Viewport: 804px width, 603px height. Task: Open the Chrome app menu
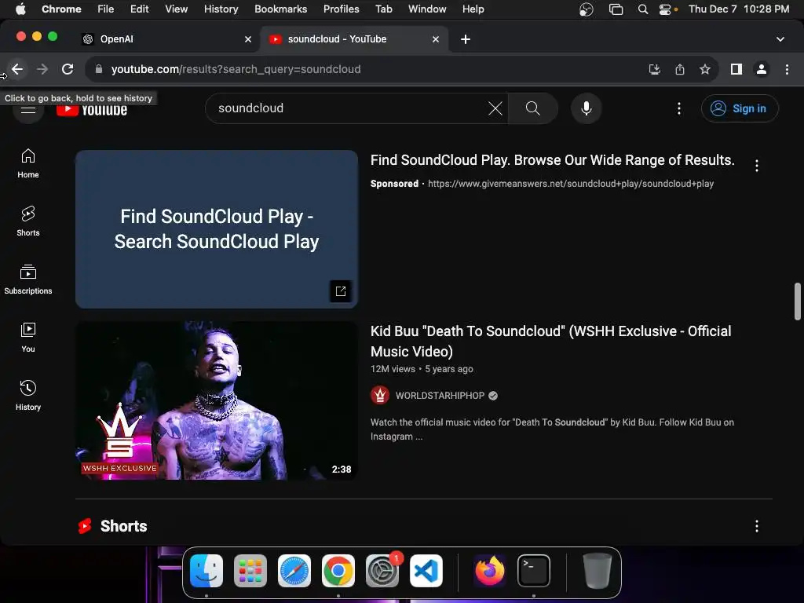[61, 9]
